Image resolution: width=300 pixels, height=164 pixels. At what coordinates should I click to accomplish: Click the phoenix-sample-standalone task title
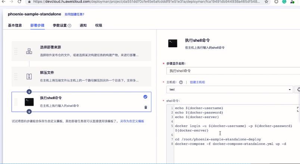tap(34, 14)
